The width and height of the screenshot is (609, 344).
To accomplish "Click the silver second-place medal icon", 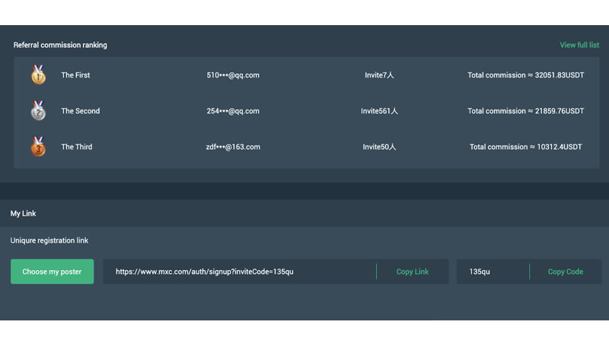I will [38, 110].
